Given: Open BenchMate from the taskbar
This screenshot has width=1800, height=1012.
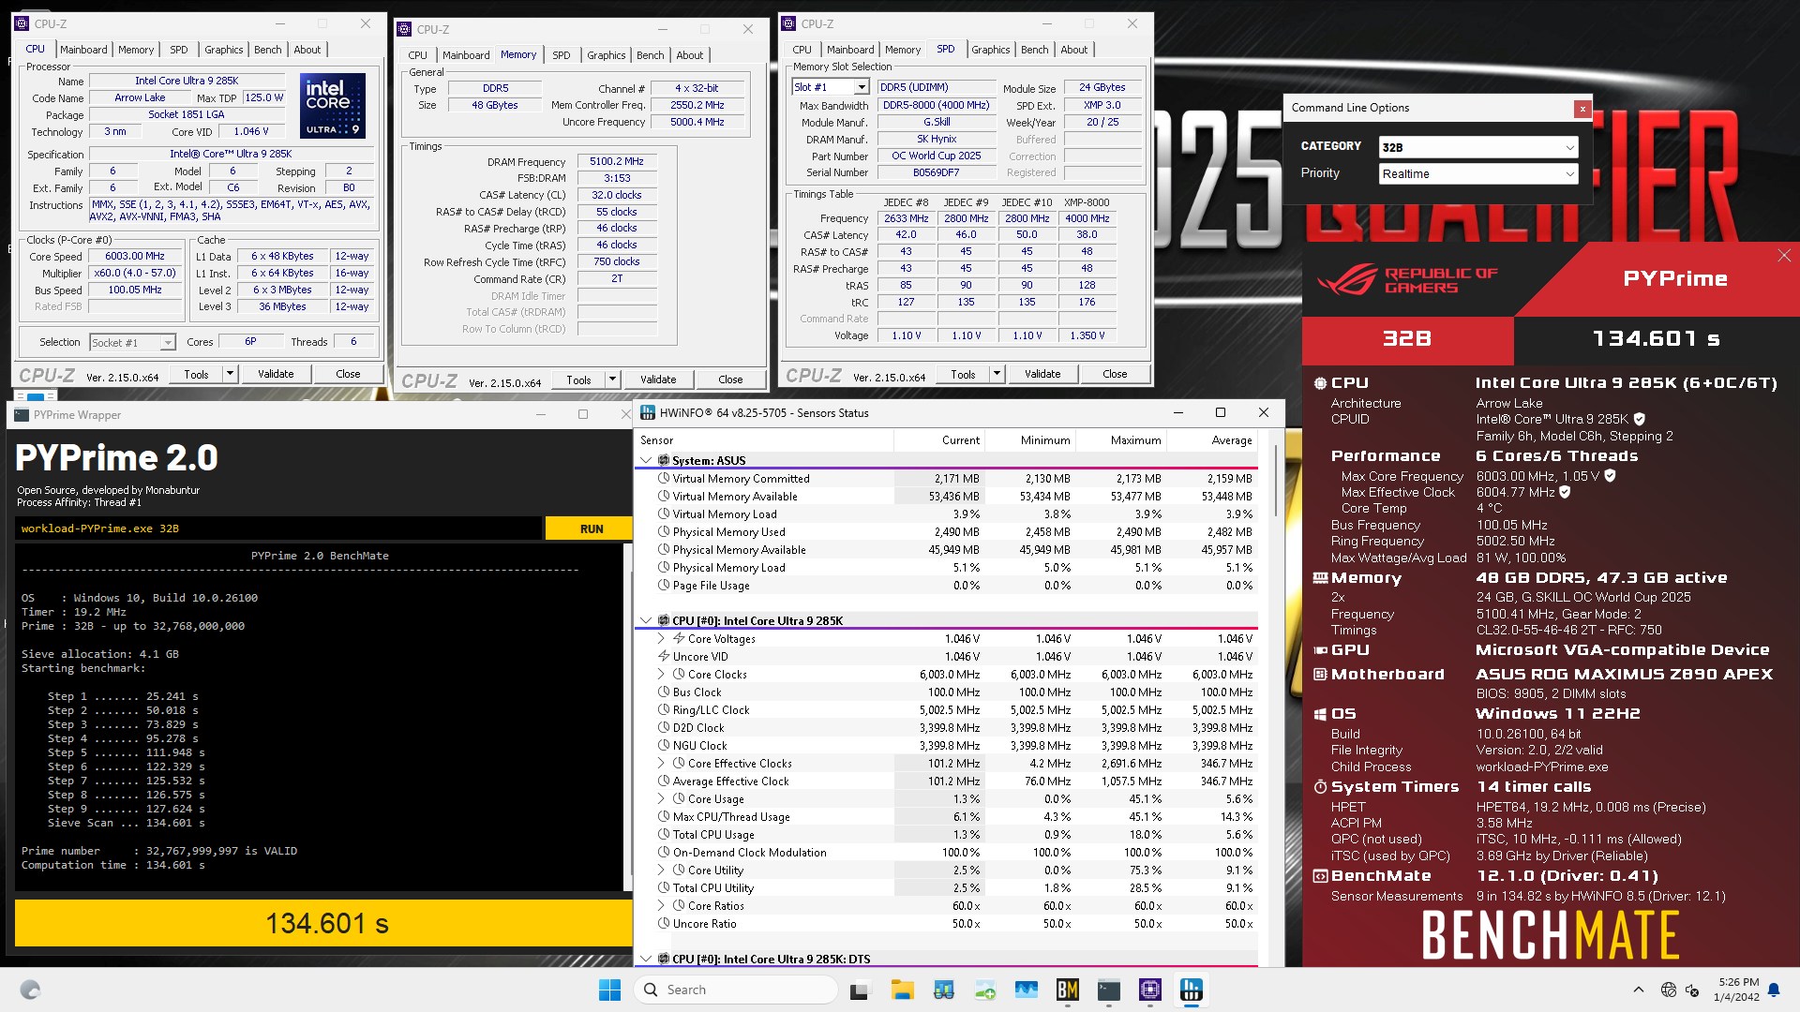Looking at the screenshot, I should (1067, 990).
